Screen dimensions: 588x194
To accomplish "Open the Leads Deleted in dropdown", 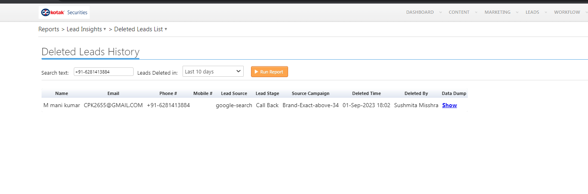I will point(213,72).
